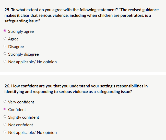Viewport: 166px width, 140px height.
Task: Choose the 'Very confident' radio button
Action: click(x=5, y=102)
